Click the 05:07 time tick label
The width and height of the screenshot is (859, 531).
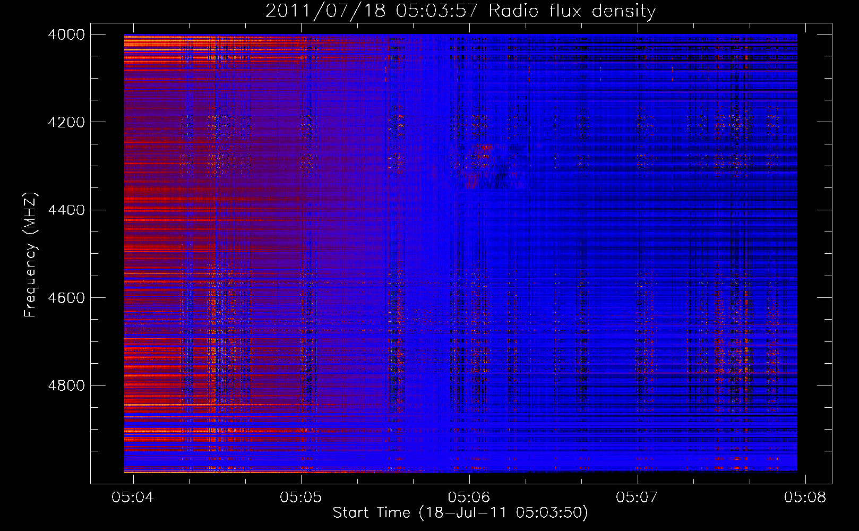click(637, 497)
